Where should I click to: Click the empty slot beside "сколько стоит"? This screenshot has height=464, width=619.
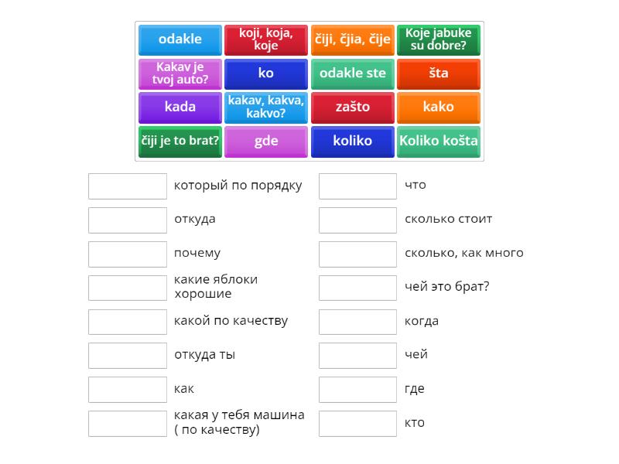(357, 220)
